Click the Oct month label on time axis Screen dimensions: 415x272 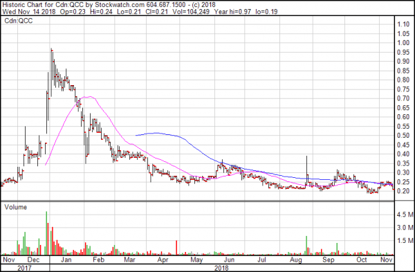pos(362,260)
